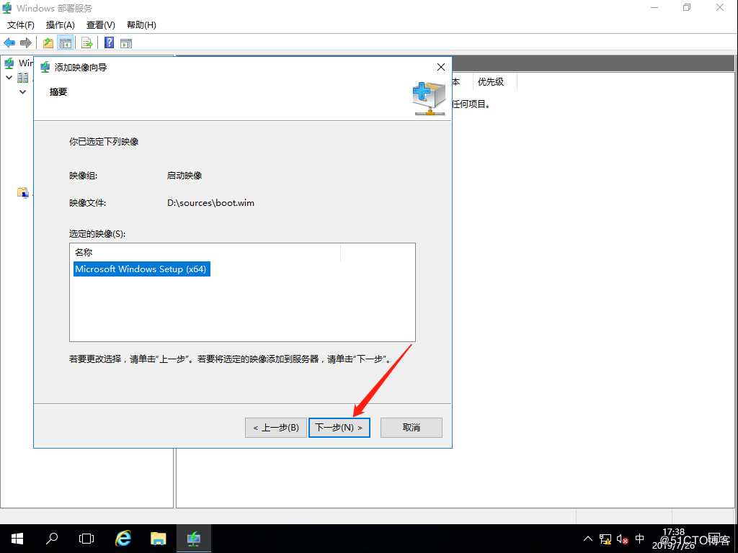Toggle the show/hide console tree icon
The height and width of the screenshot is (553, 738).
[x=66, y=42]
